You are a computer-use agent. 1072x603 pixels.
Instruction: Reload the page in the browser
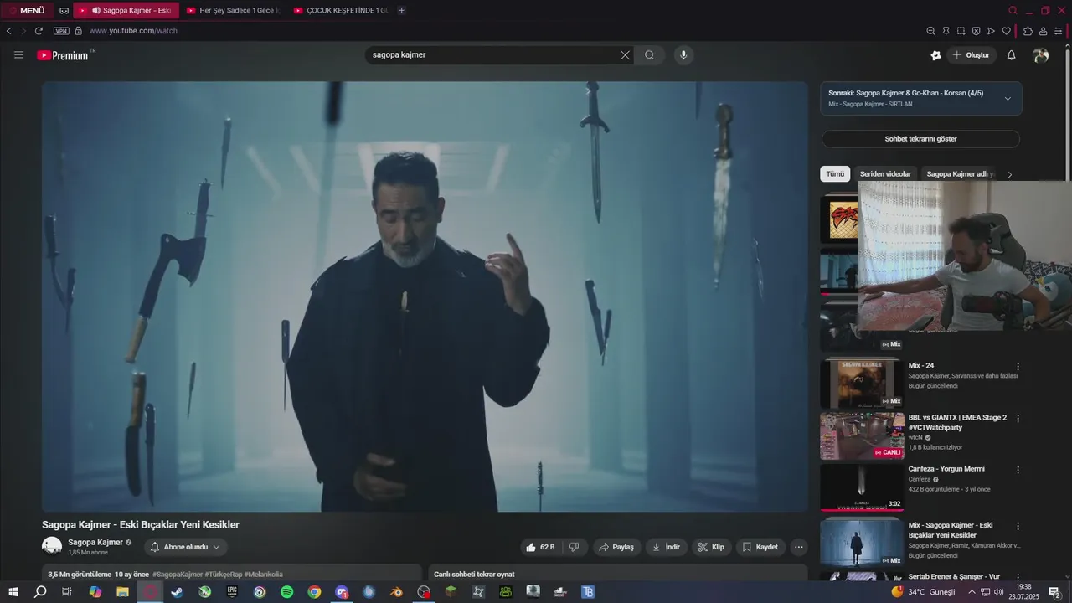[x=39, y=31]
